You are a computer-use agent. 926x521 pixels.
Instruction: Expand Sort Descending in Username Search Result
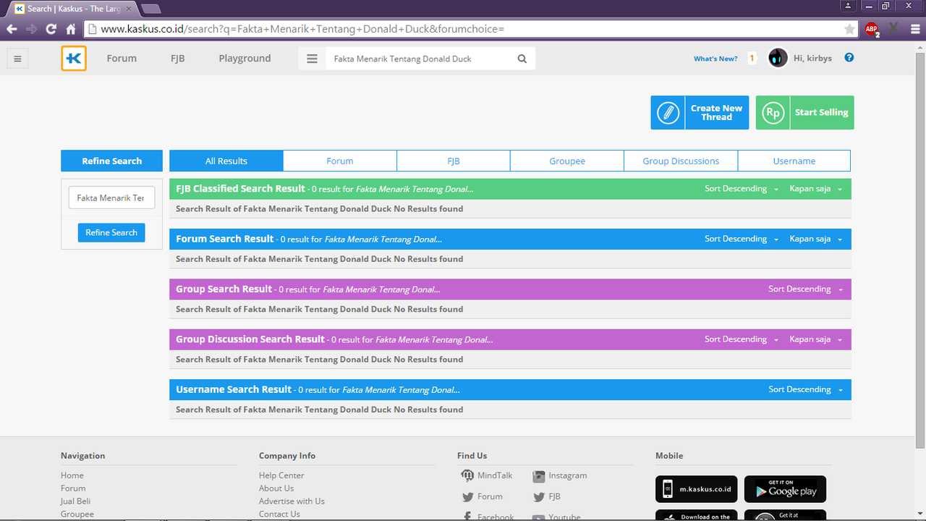tap(806, 389)
